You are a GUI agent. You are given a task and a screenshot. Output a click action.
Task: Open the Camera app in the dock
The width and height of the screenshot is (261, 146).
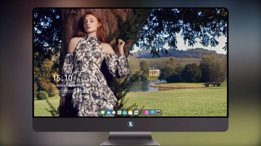pyautogui.click(x=158, y=112)
